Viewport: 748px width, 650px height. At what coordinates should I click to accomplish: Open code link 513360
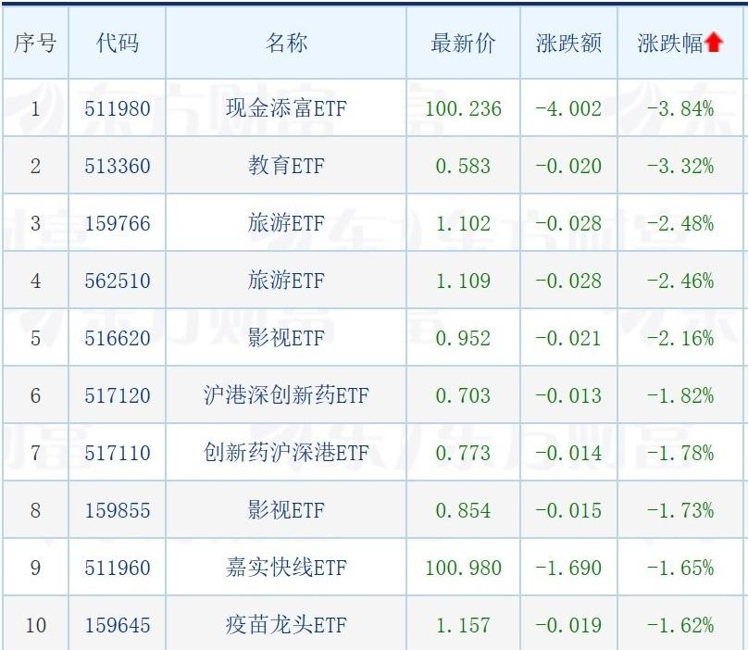[x=118, y=166]
